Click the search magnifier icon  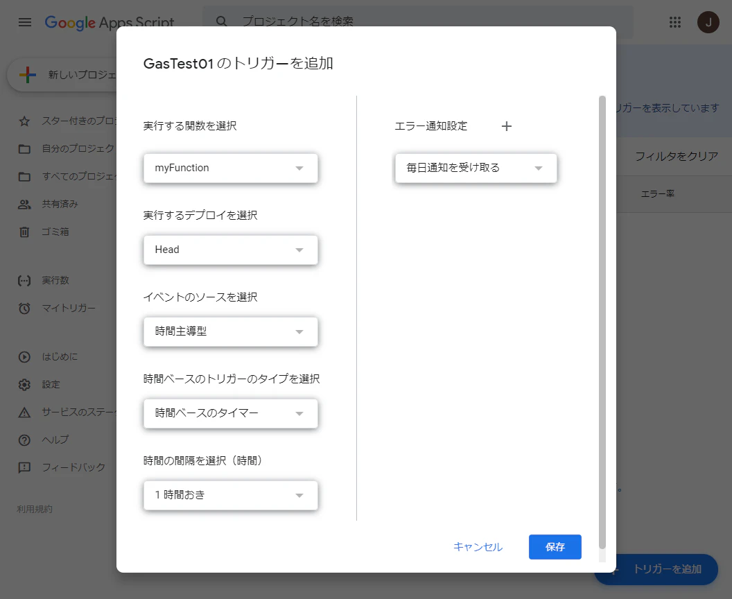pyautogui.click(x=221, y=21)
